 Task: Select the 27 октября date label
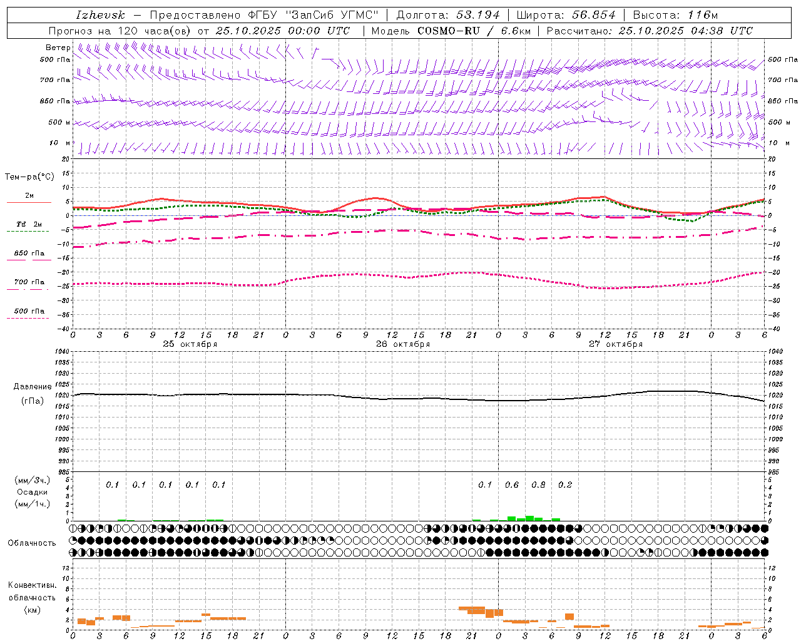tap(616, 344)
